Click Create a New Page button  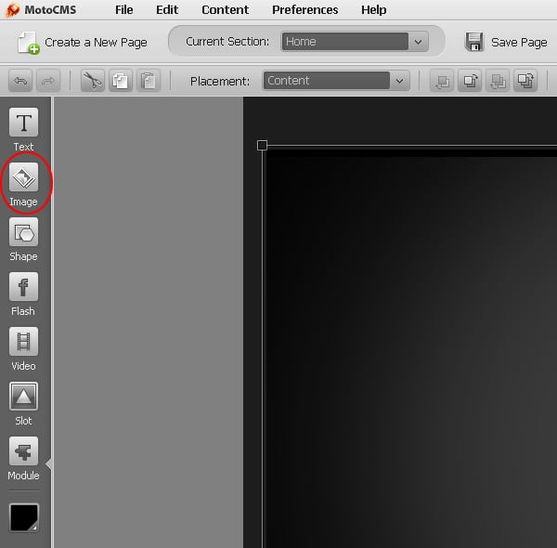(x=83, y=42)
